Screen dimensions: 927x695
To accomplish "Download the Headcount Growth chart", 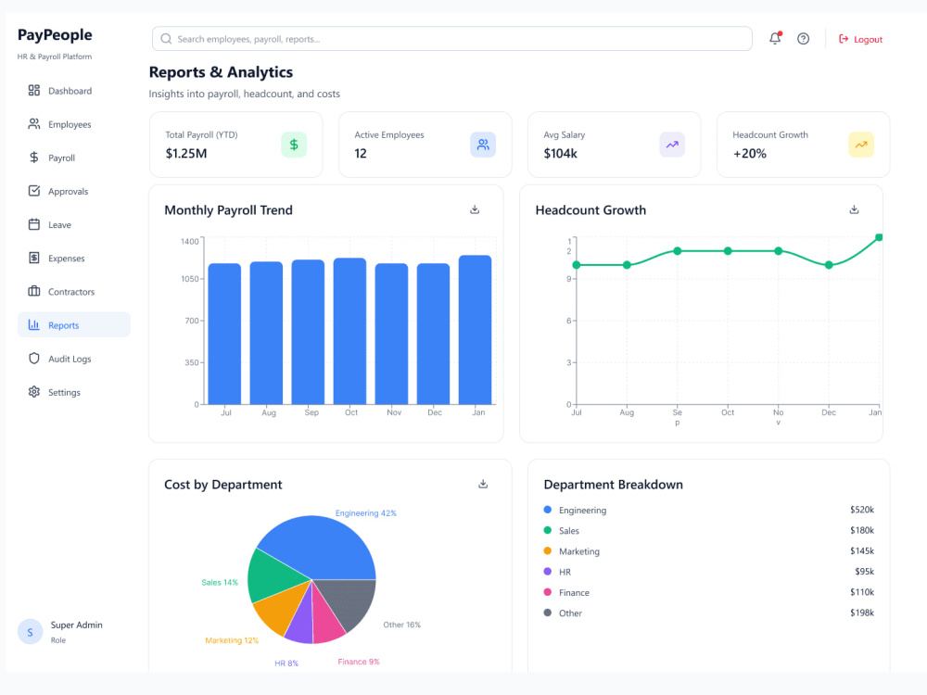I will [855, 209].
